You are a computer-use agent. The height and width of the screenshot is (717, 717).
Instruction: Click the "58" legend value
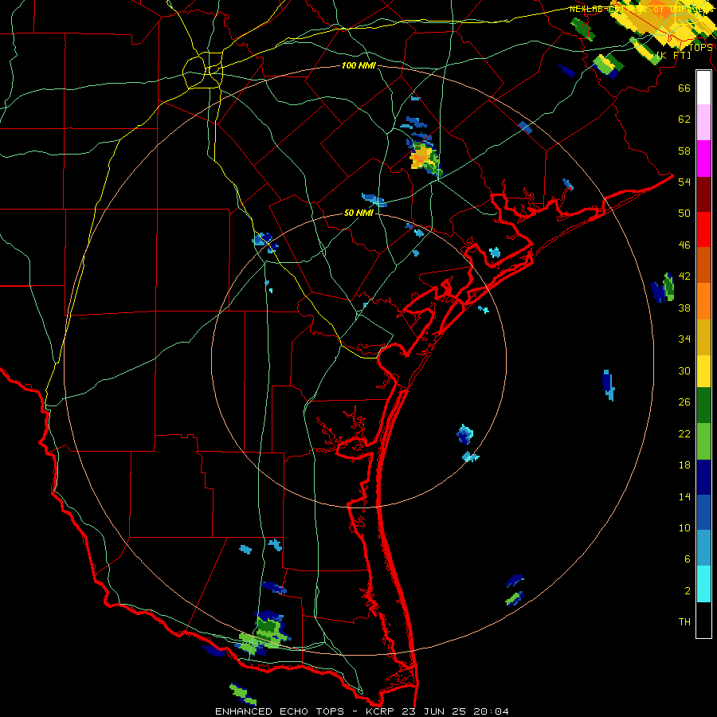click(x=684, y=151)
